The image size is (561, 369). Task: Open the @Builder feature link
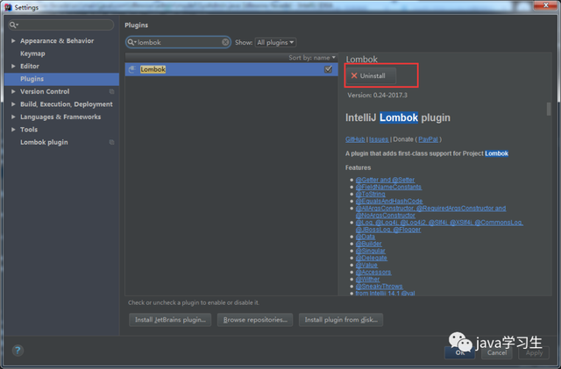[368, 244]
